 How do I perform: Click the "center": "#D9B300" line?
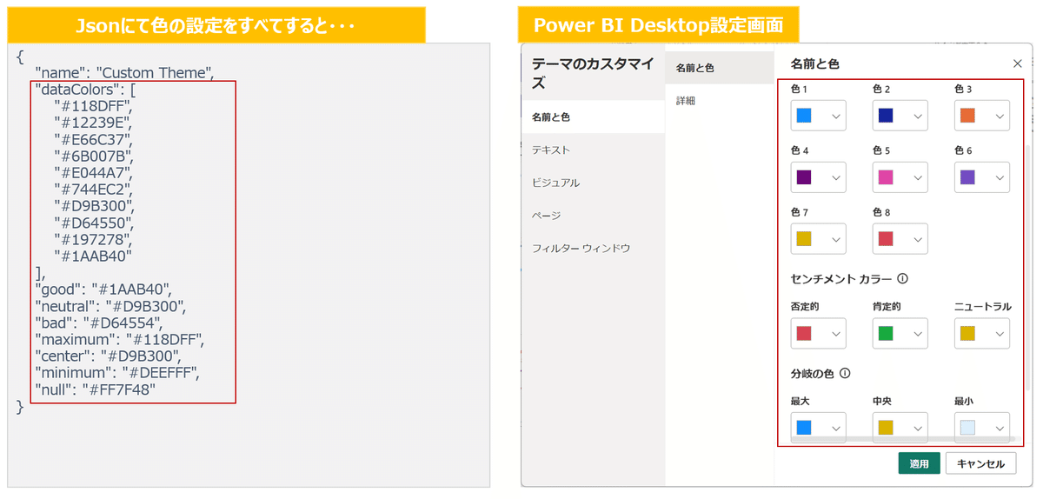coord(108,356)
